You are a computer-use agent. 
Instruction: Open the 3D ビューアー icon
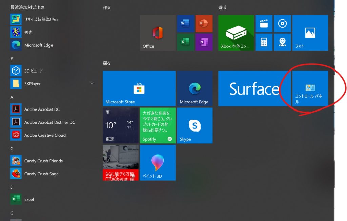pos(16,71)
